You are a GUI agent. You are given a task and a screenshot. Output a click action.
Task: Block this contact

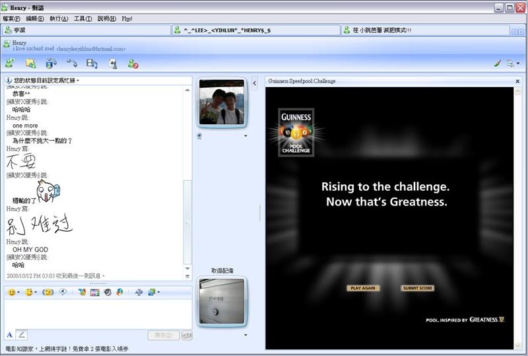133,63
